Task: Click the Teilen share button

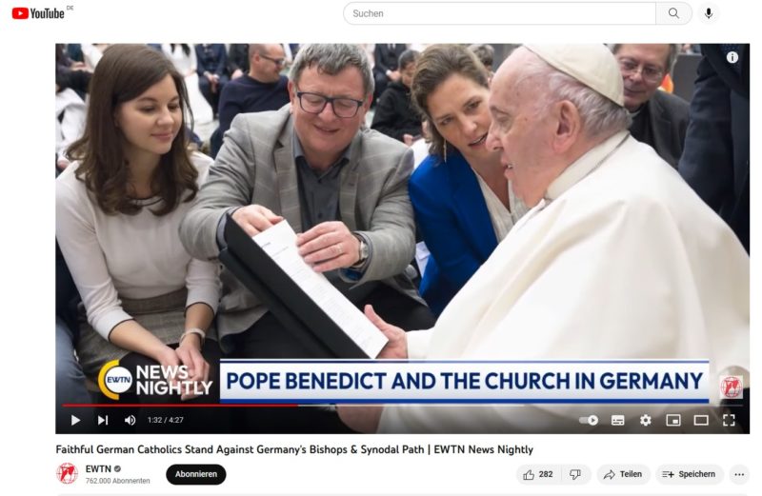Action: [x=623, y=474]
